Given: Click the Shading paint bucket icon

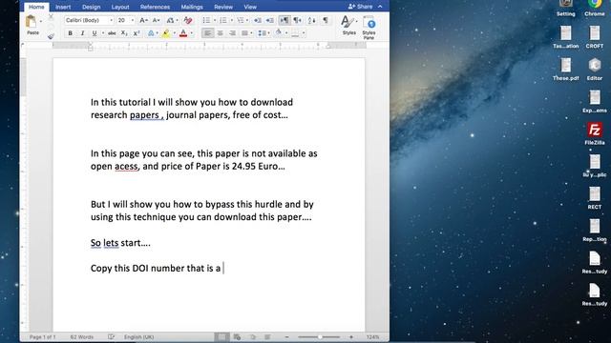Looking at the screenshot, I should click(x=278, y=33).
